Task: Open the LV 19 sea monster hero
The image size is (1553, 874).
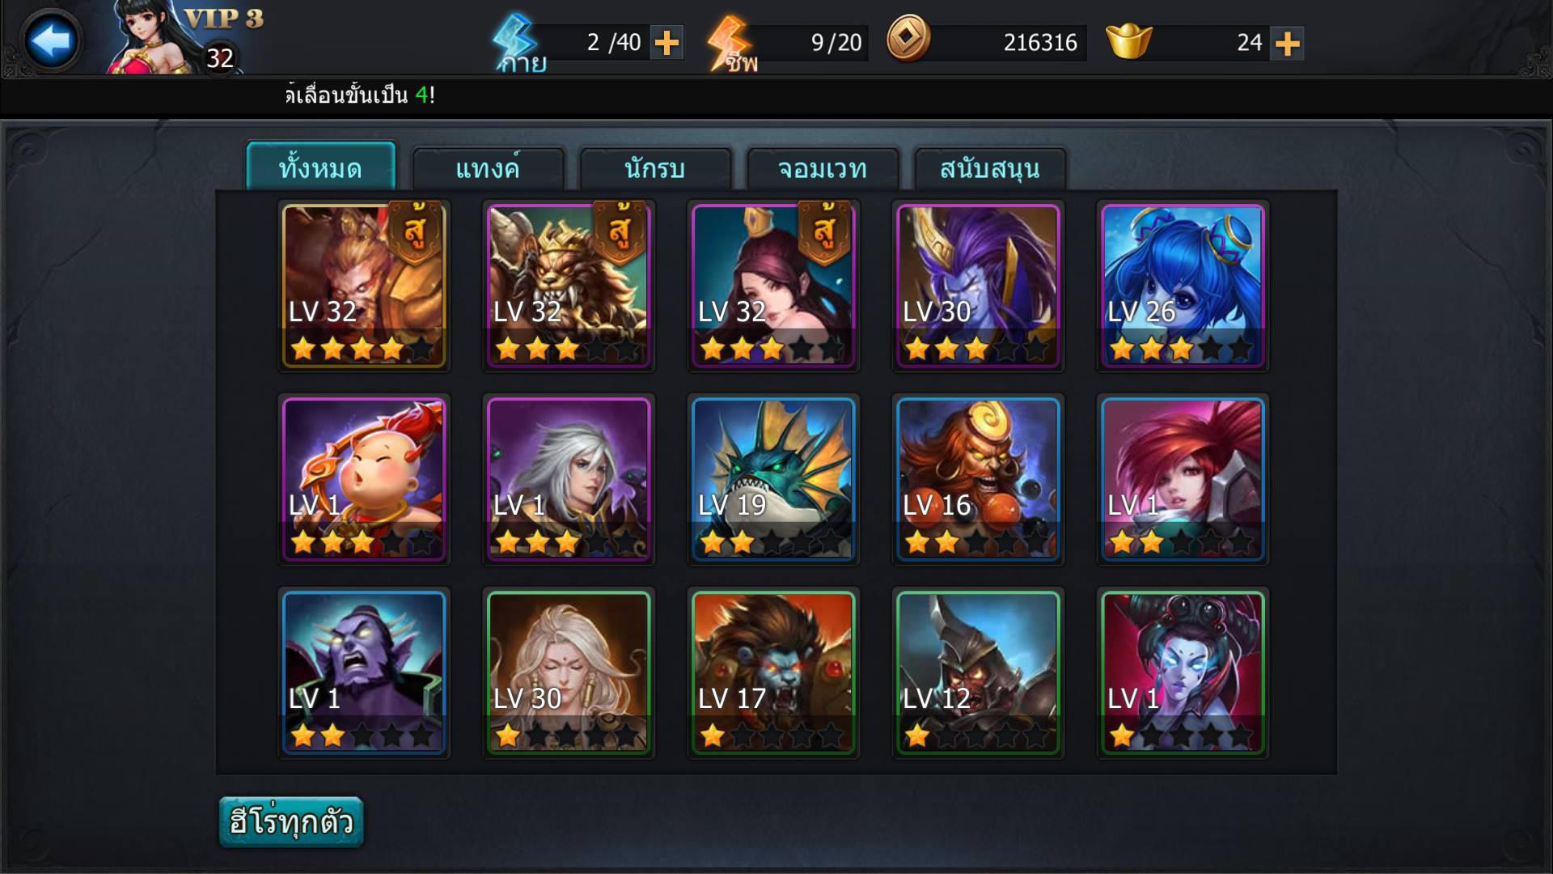Action: pos(773,479)
